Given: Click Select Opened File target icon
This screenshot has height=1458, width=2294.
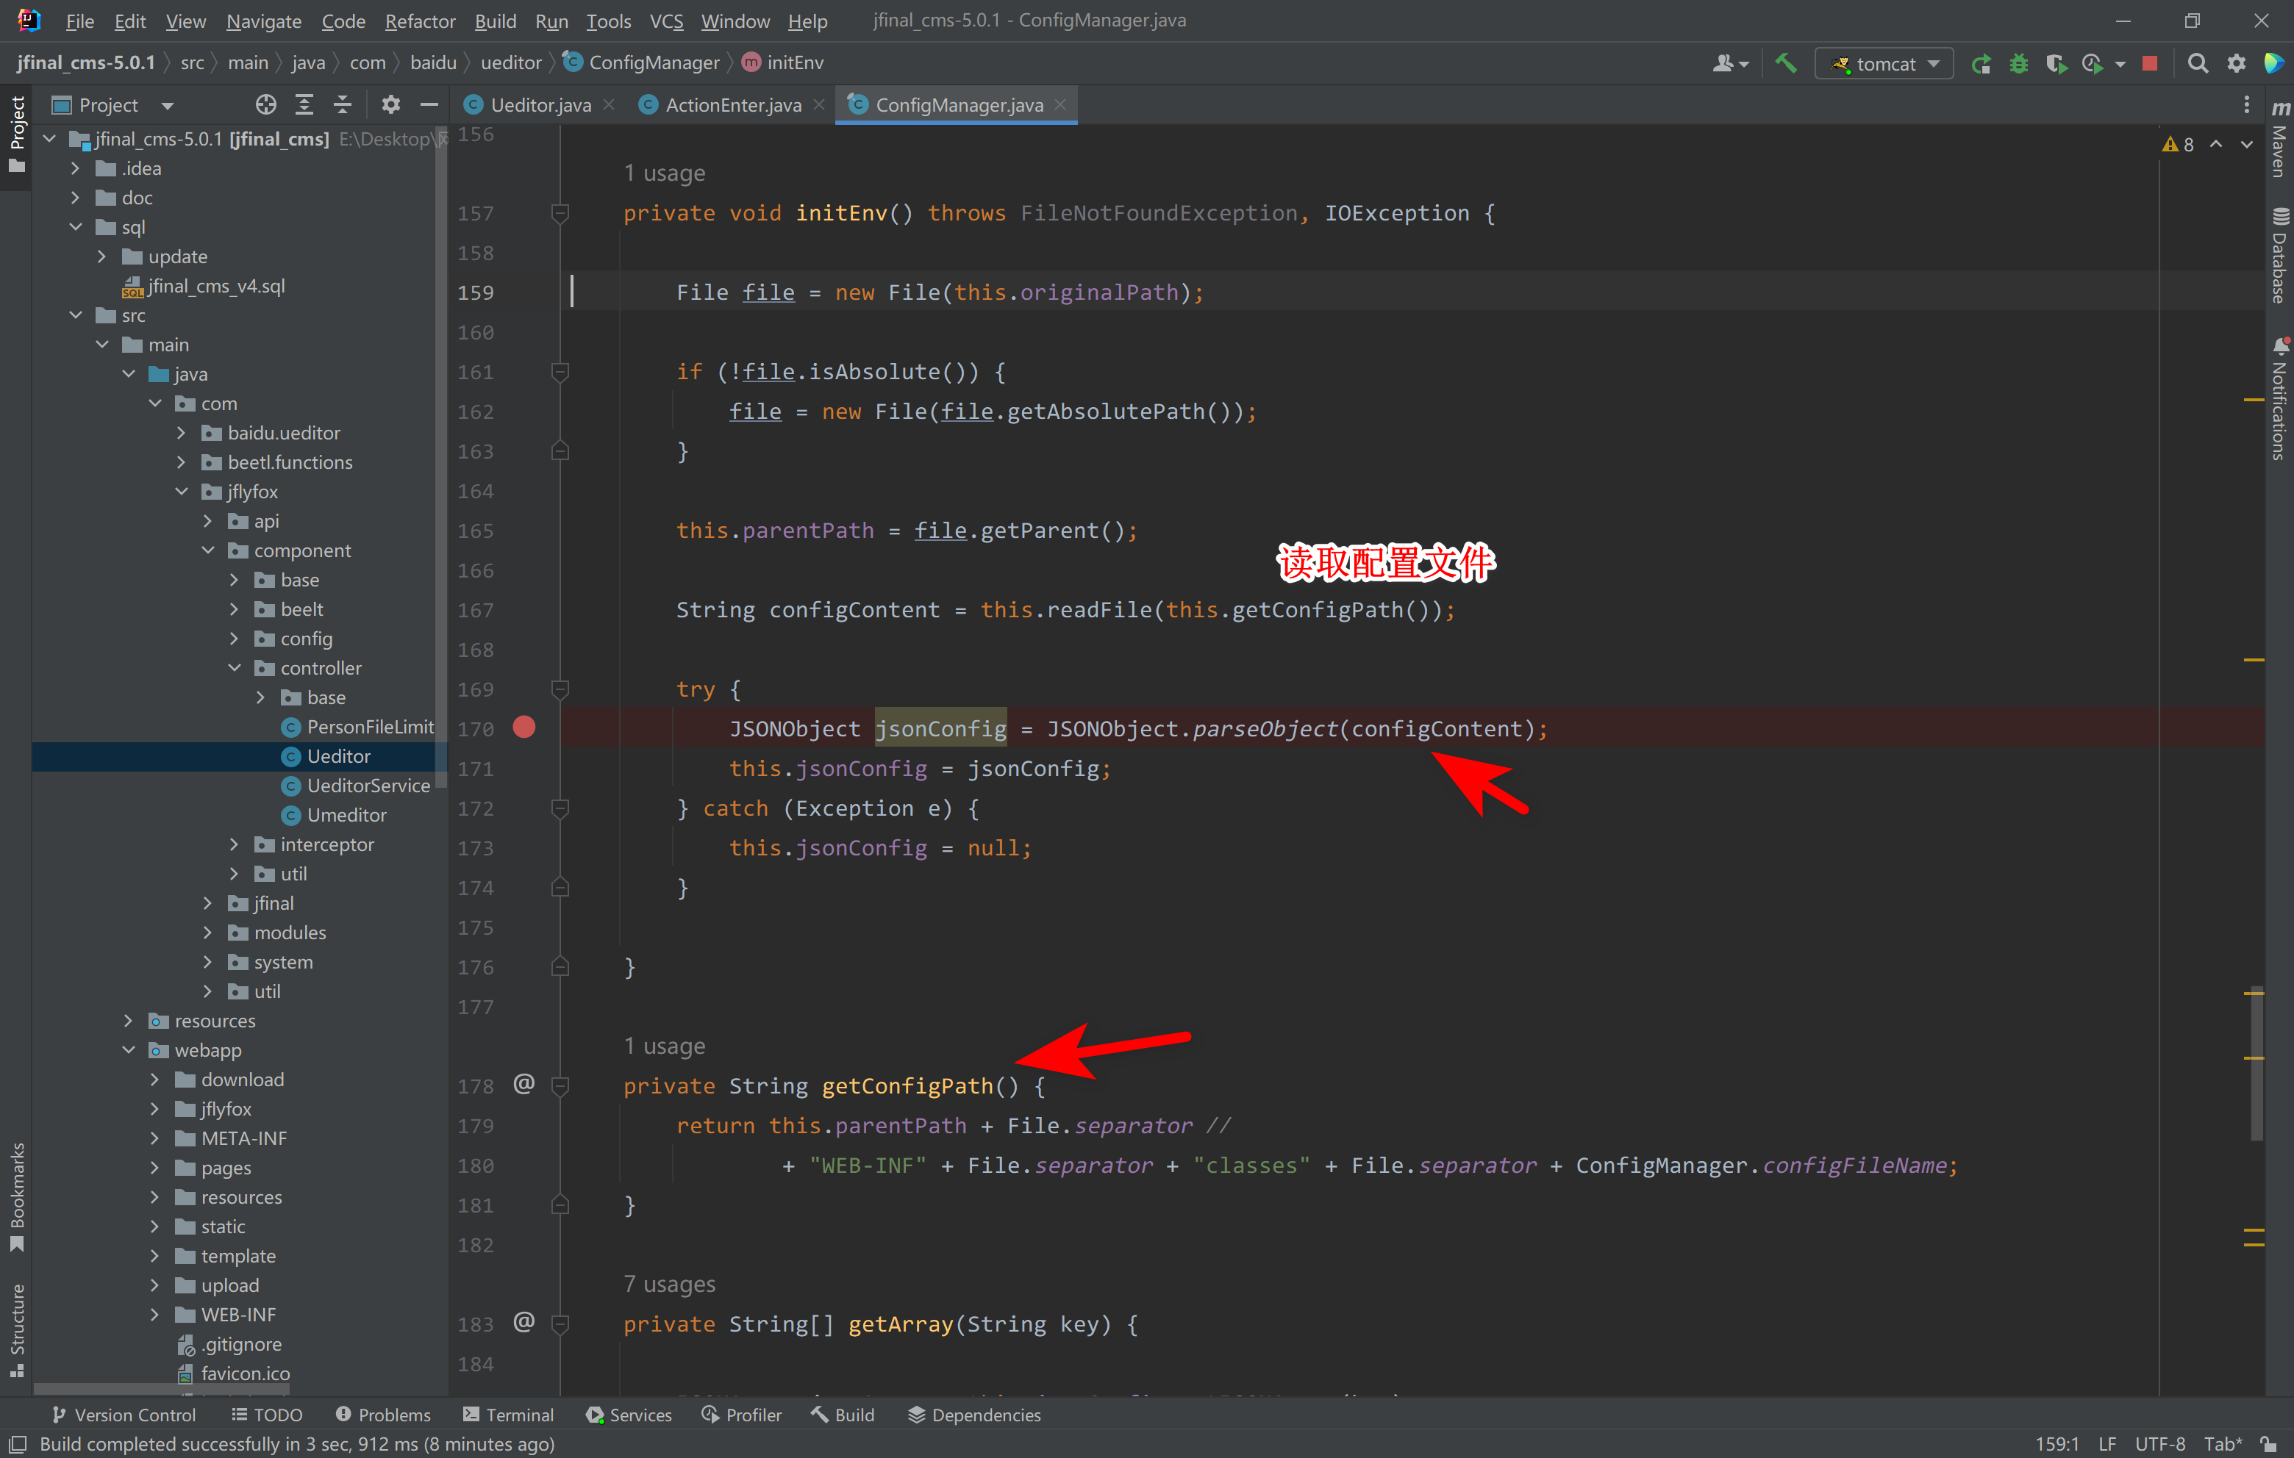Looking at the screenshot, I should coord(265,105).
